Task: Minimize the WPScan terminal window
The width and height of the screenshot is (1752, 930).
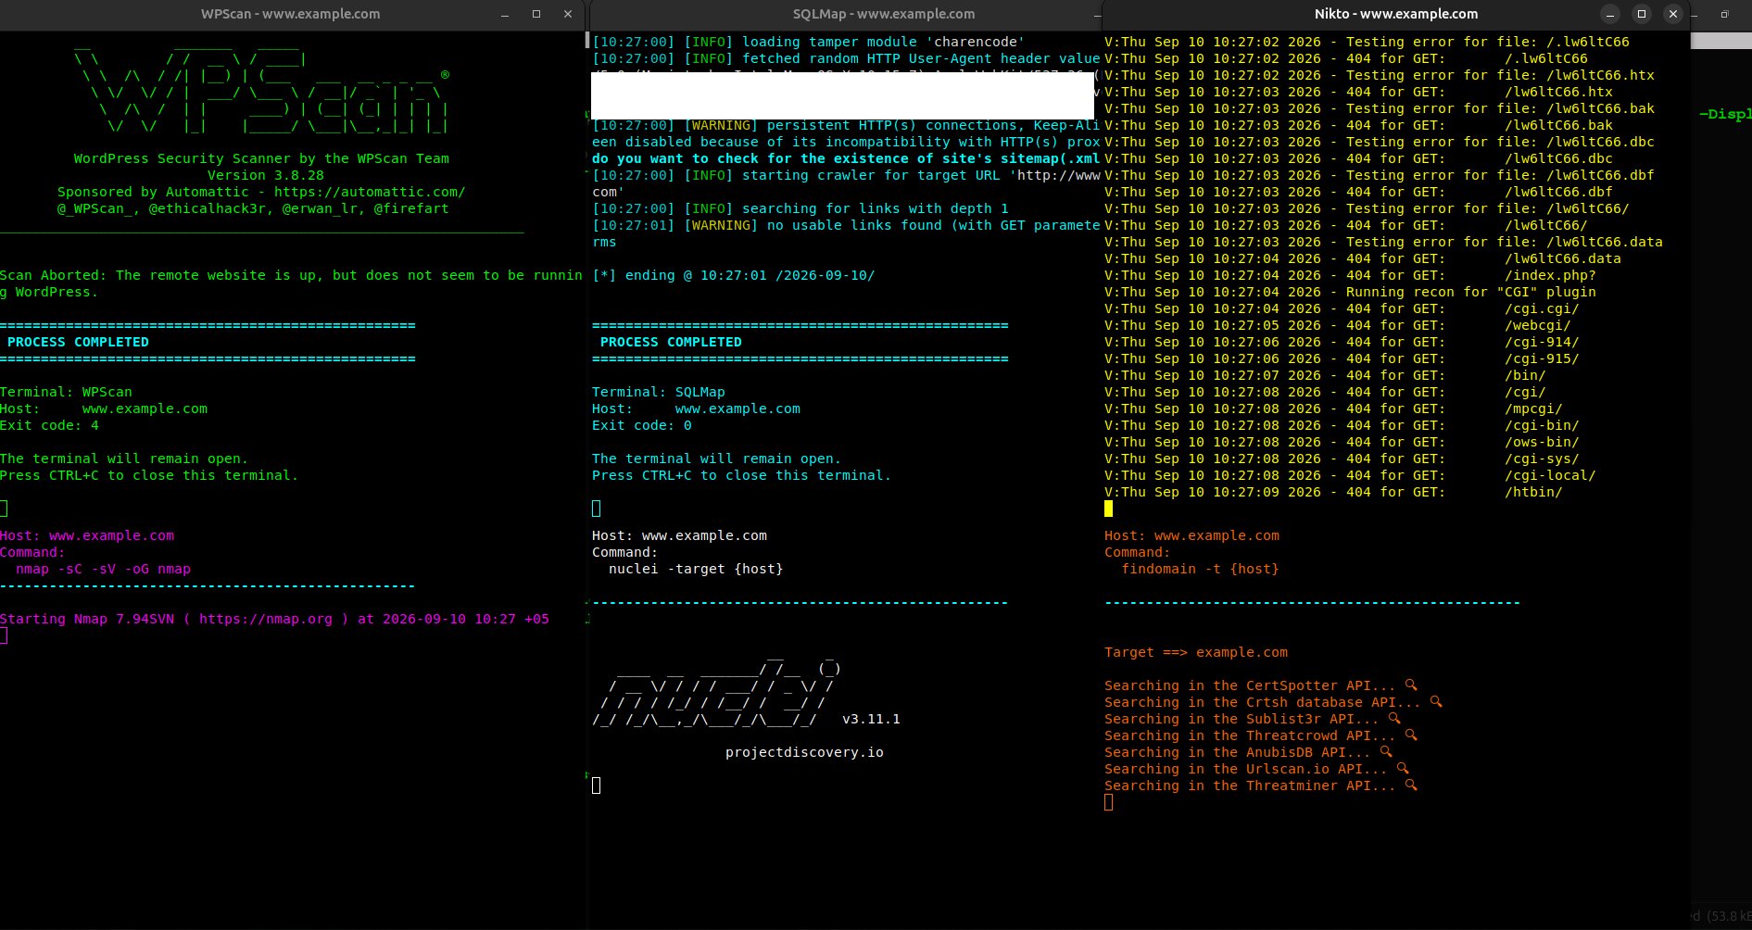Action: click(x=505, y=15)
